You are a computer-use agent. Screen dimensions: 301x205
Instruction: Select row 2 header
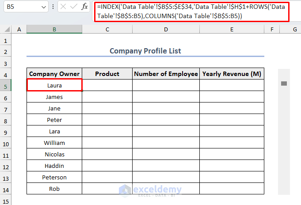(6, 52)
